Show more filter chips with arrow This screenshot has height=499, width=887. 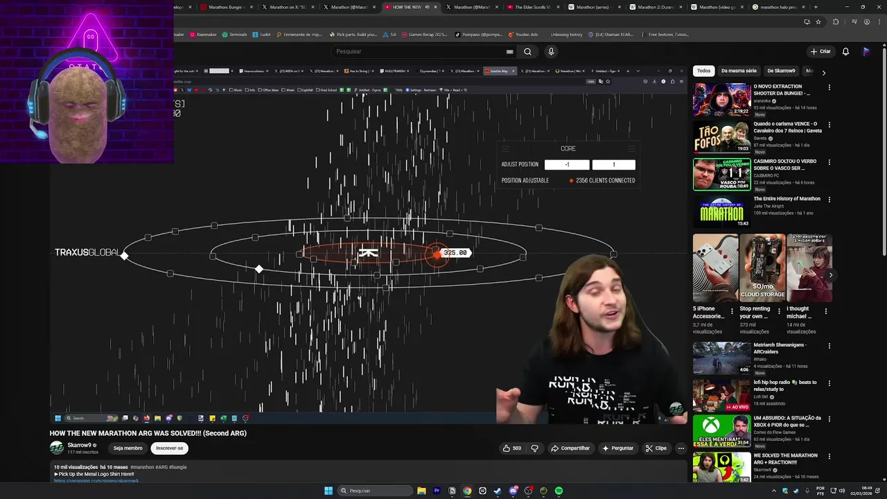pyautogui.click(x=823, y=72)
